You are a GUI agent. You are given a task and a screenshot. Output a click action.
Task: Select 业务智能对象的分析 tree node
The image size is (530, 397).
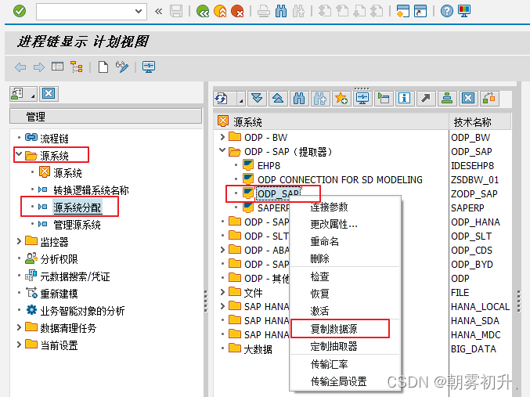click(82, 310)
